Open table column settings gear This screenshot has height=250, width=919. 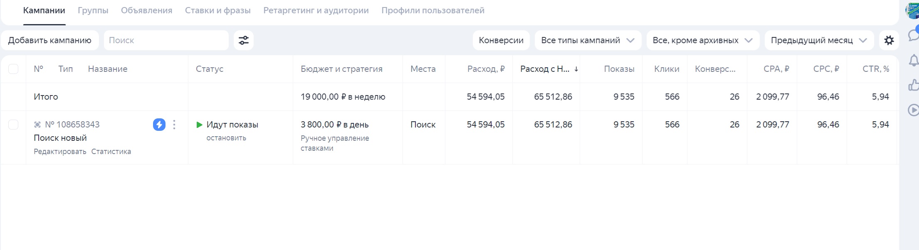pyautogui.click(x=889, y=40)
